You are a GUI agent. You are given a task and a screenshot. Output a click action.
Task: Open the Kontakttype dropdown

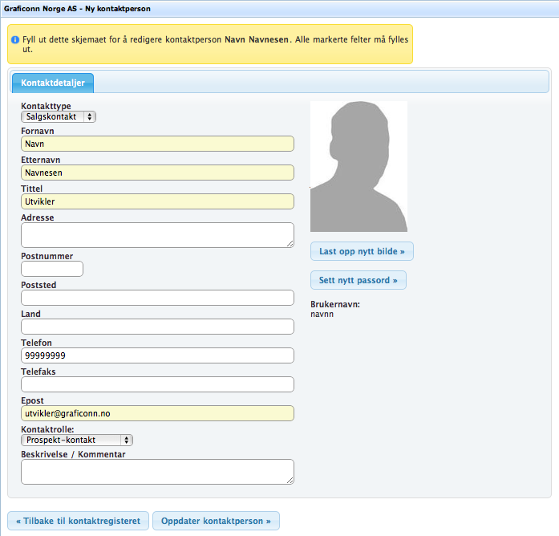click(58, 116)
